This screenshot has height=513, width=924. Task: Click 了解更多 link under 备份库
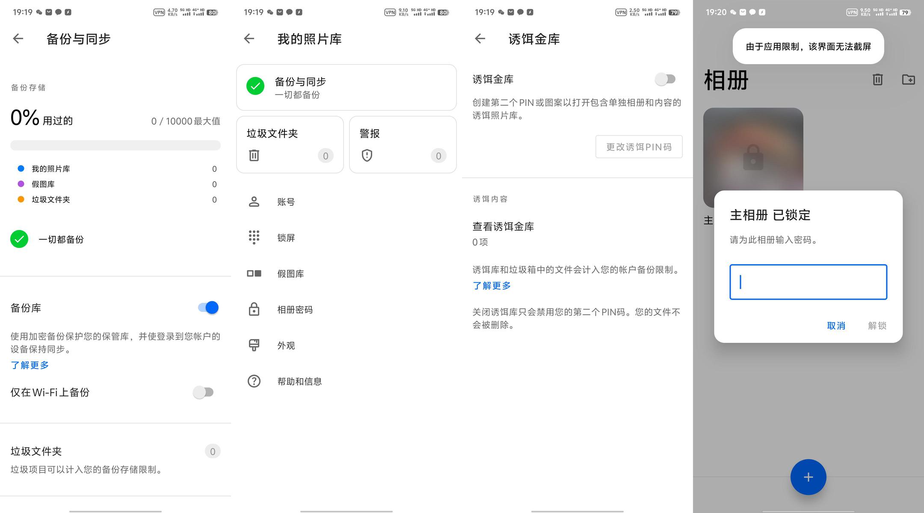[30, 365]
